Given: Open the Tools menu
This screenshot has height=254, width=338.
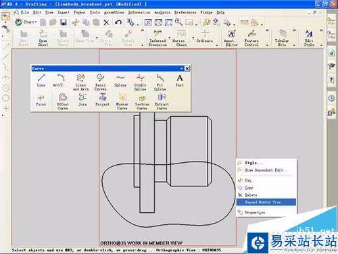Looking at the screenshot, I should [x=95, y=12].
